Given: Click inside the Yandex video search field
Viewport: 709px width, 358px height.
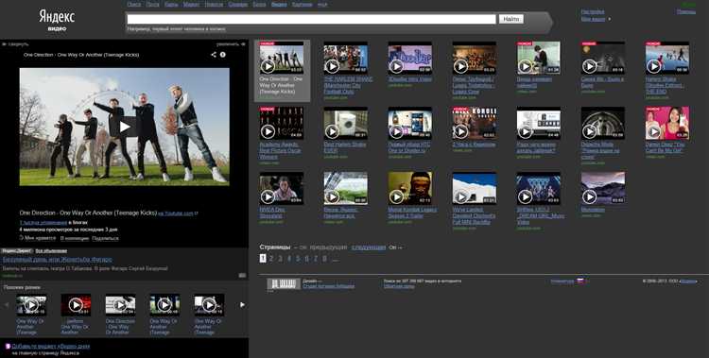Looking at the screenshot, I should [311, 19].
